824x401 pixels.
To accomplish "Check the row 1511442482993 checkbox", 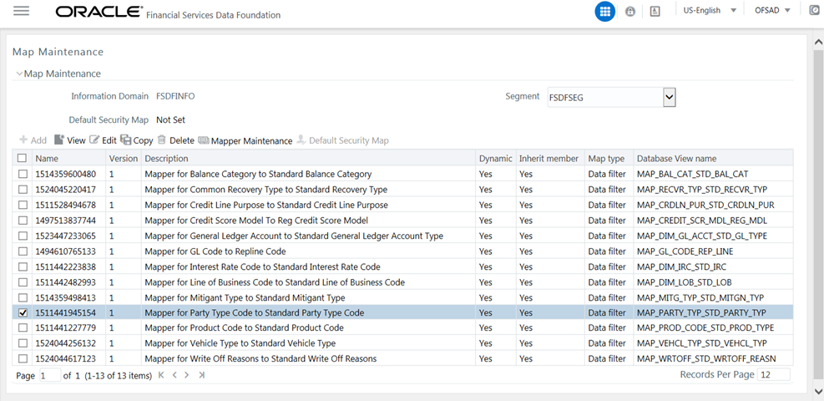I will click(x=22, y=282).
